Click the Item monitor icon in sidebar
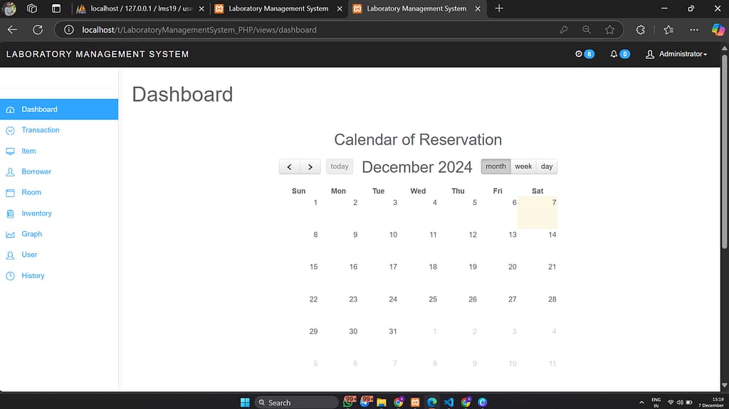Screen dimensions: 729x409 [x=10, y=152]
